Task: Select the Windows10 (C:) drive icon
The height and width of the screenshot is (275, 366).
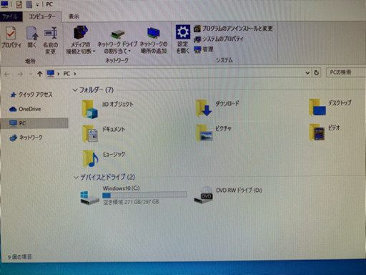Action: pyautogui.click(x=89, y=197)
